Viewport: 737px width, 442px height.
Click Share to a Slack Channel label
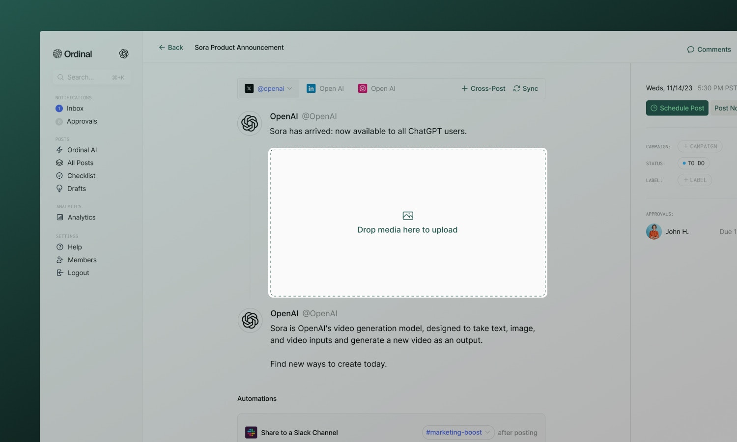pyautogui.click(x=299, y=433)
